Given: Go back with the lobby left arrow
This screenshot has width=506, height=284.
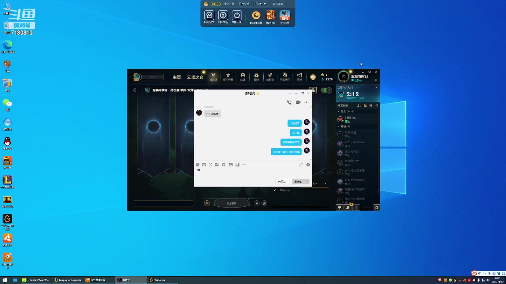Looking at the screenshot, I should (x=135, y=90).
